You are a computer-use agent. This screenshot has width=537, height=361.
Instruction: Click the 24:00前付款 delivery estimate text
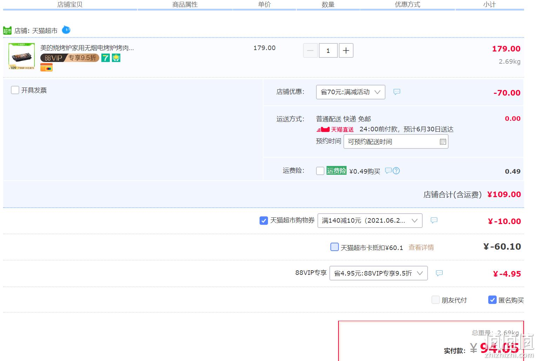tap(407, 129)
